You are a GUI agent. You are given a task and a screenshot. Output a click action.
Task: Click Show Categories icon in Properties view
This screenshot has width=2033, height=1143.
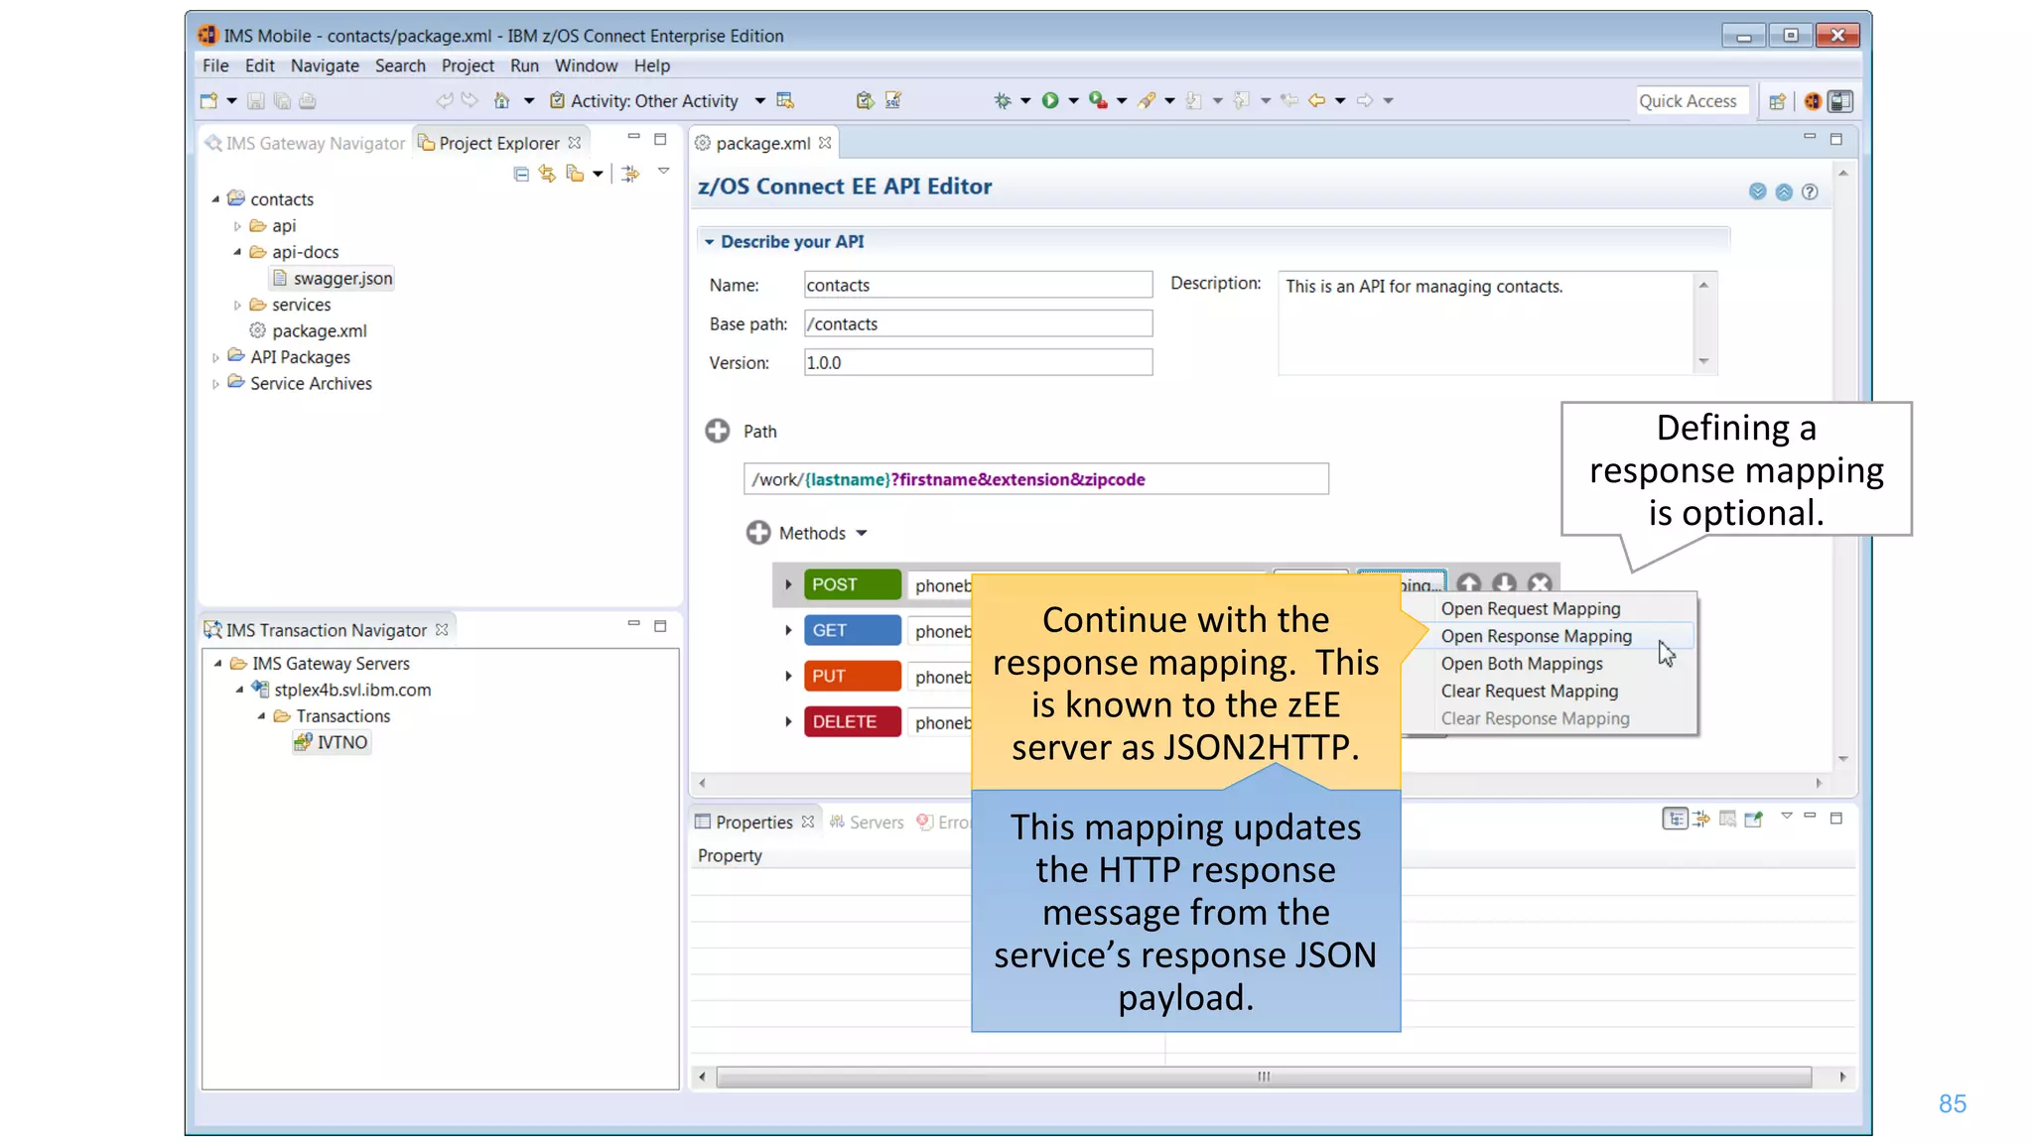[x=1676, y=819]
